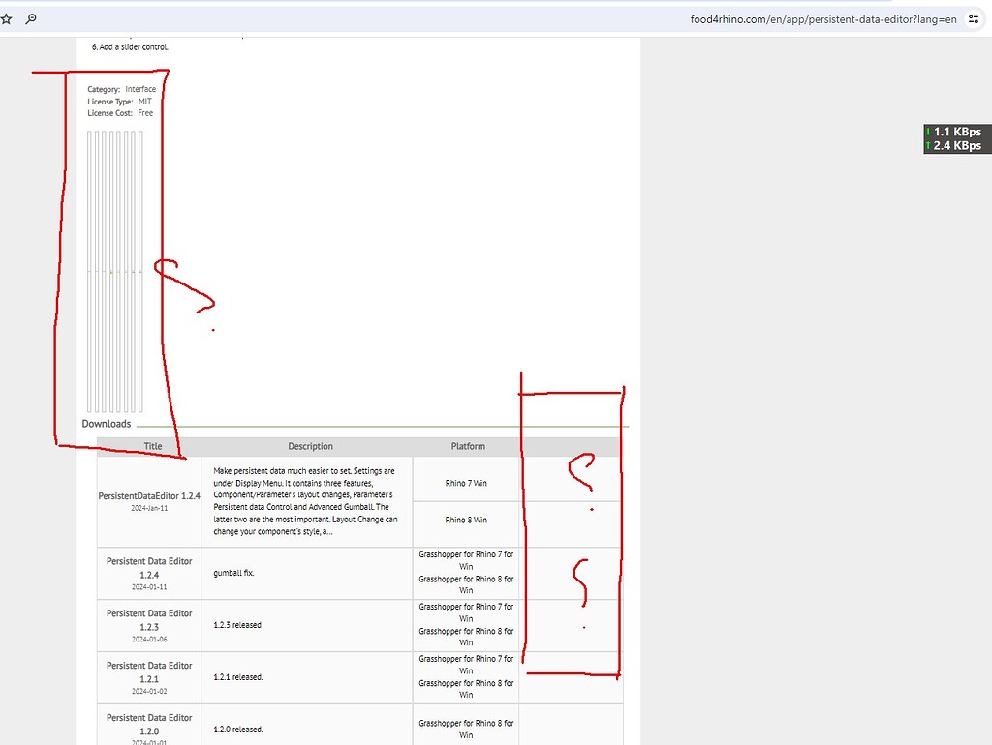Sort by the Platform column header
This screenshot has height=745, width=992.
[x=468, y=446]
